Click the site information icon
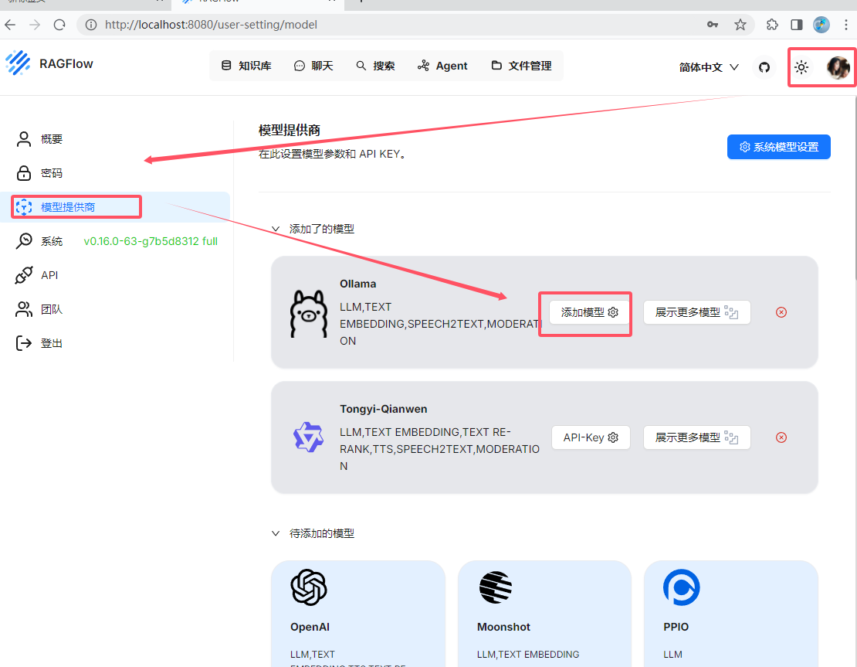 (91, 25)
